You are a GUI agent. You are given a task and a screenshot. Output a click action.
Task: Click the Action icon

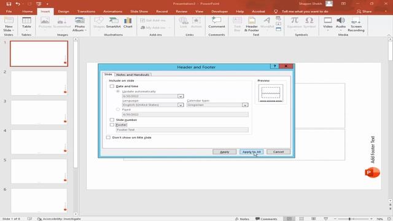pyautogui.click(x=196, y=23)
